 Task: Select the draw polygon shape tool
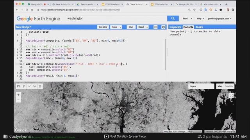coord(34,86)
